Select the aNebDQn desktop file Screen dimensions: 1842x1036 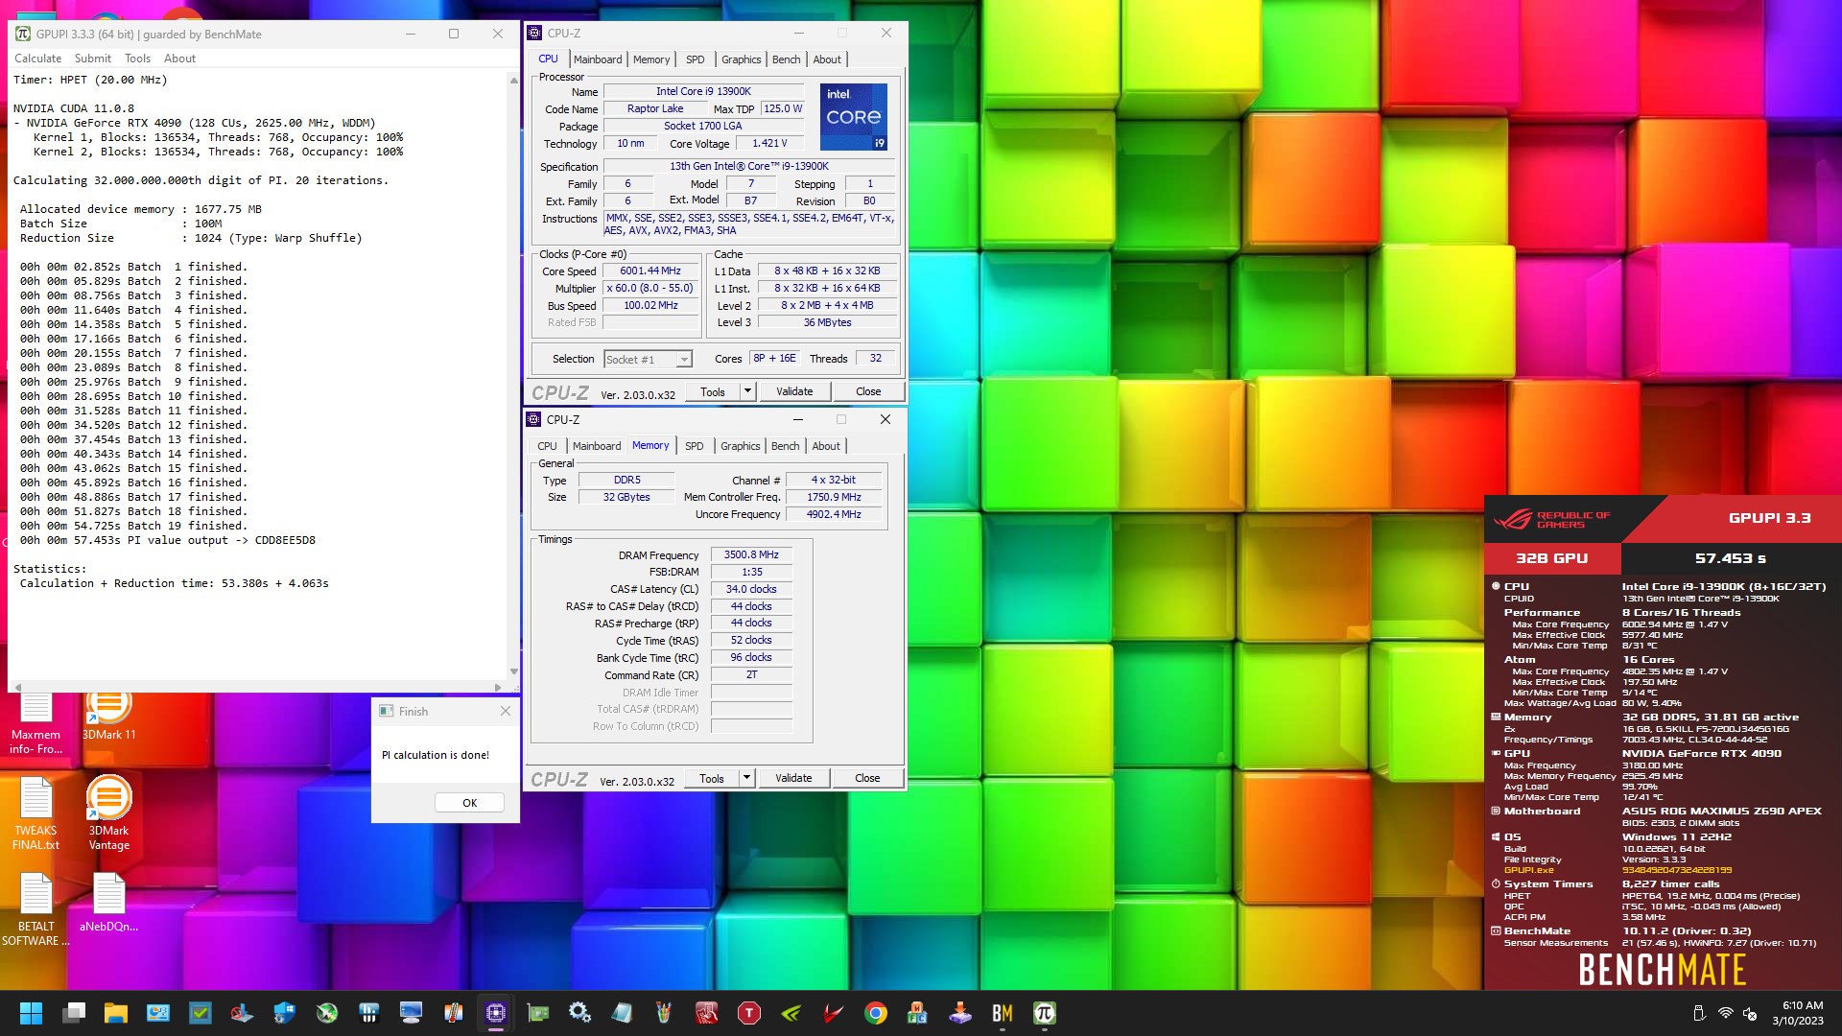(x=108, y=902)
